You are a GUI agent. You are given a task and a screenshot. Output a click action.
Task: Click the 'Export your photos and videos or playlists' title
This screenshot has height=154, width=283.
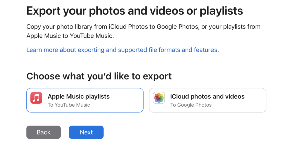coord(135,11)
